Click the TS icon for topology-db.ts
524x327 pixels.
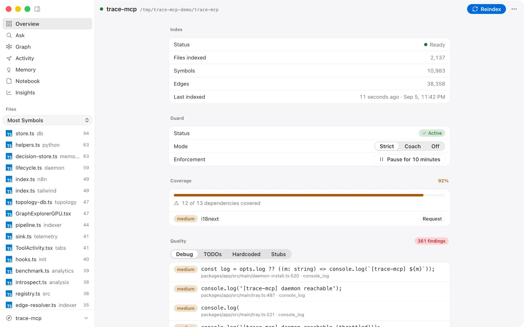9,202
